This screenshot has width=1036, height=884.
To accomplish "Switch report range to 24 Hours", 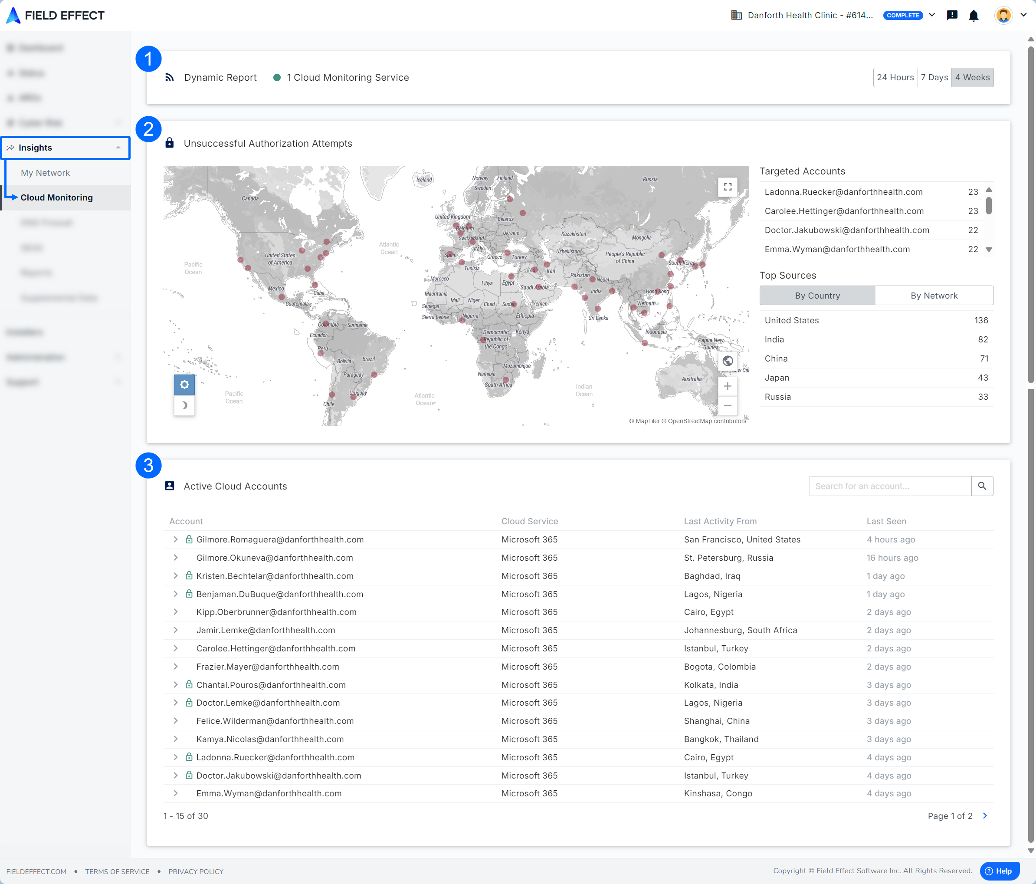I will click(895, 78).
